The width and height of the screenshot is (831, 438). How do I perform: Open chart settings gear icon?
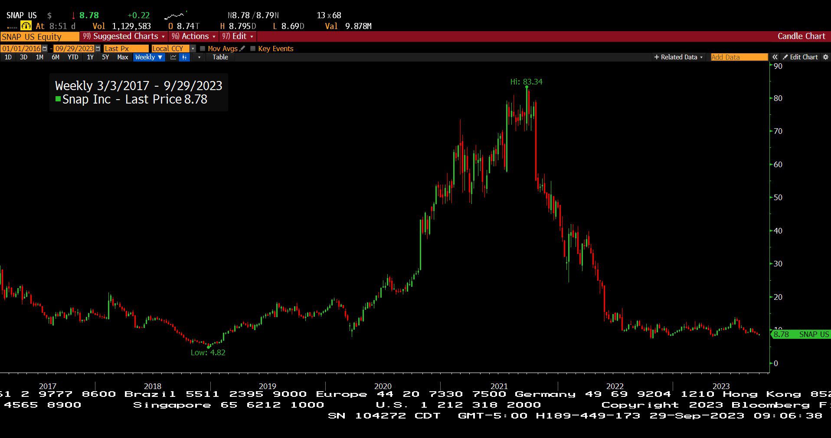point(825,57)
